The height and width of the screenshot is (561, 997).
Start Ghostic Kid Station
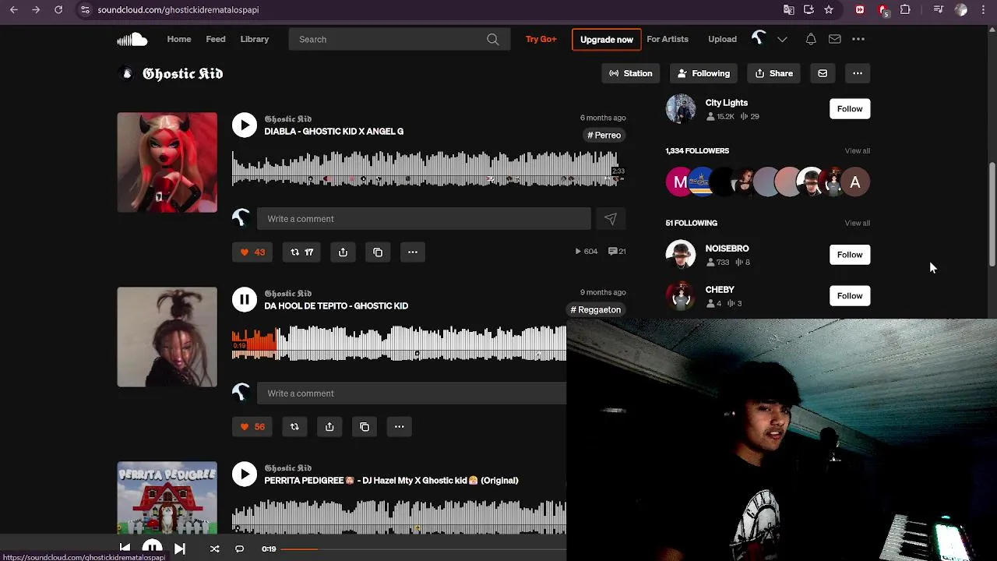pyautogui.click(x=631, y=73)
